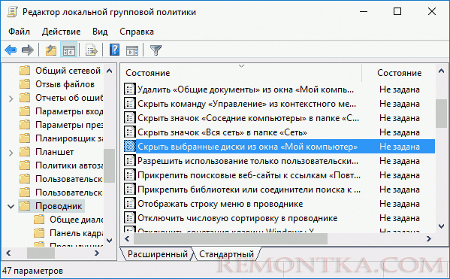Click policy icon beside «Скрыть значок «Соседние компьютеры»»
This screenshot has height=279, width=450.
pyautogui.click(x=130, y=118)
